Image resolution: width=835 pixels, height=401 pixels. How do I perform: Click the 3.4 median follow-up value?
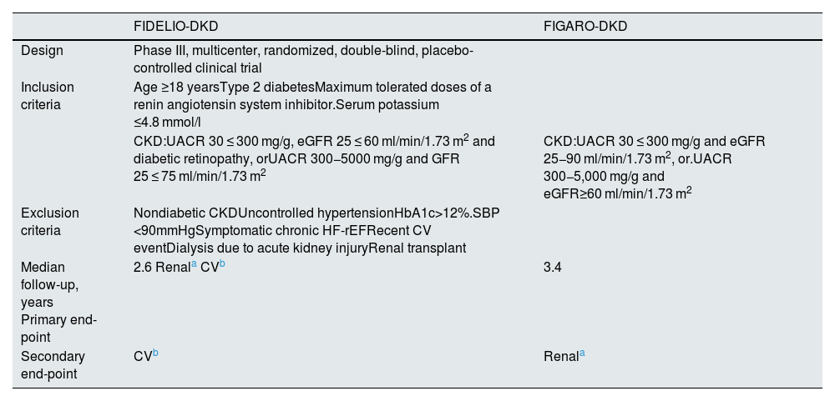[553, 267]
